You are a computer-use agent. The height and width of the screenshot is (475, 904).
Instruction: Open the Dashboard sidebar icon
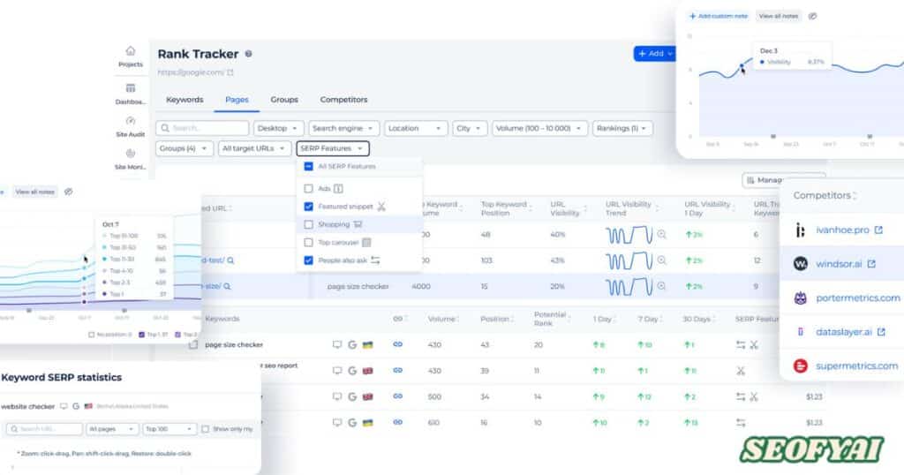coord(131,88)
